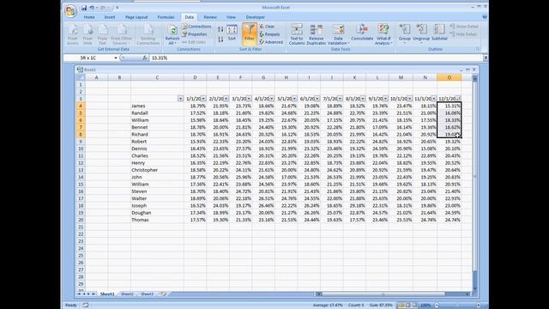This screenshot has width=549, height=309.
Task: Select row 9 header
Action: (80, 142)
